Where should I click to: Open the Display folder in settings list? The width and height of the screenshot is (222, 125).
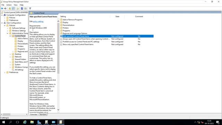tap(66, 22)
